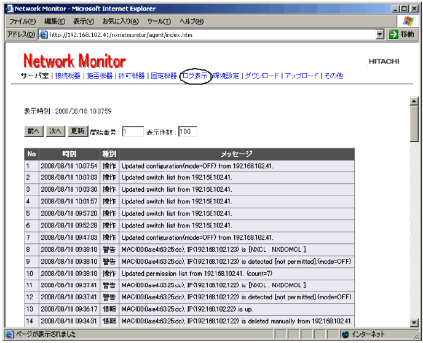Screen dimensions: 423x343
Task: Click timestamp 2008/08/18 10:07:03
Action: coord(69,178)
